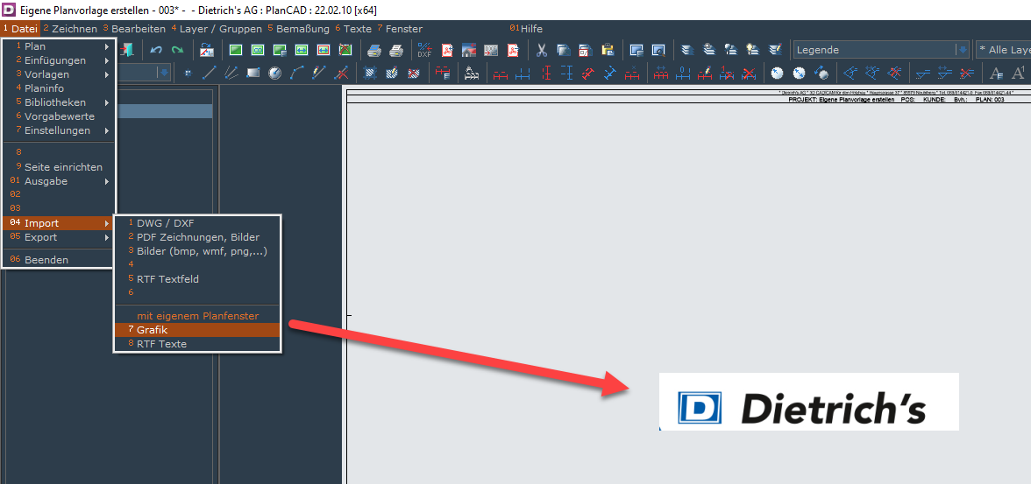Screen dimensions: 1031x484
Task: Select DWG / DXF import option
Action: point(165,223)
